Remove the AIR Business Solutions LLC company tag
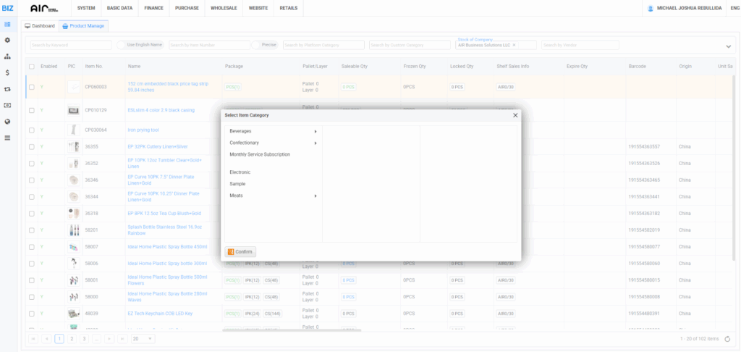The height and width of the screenshot is (352, 741). pos(514,45)
